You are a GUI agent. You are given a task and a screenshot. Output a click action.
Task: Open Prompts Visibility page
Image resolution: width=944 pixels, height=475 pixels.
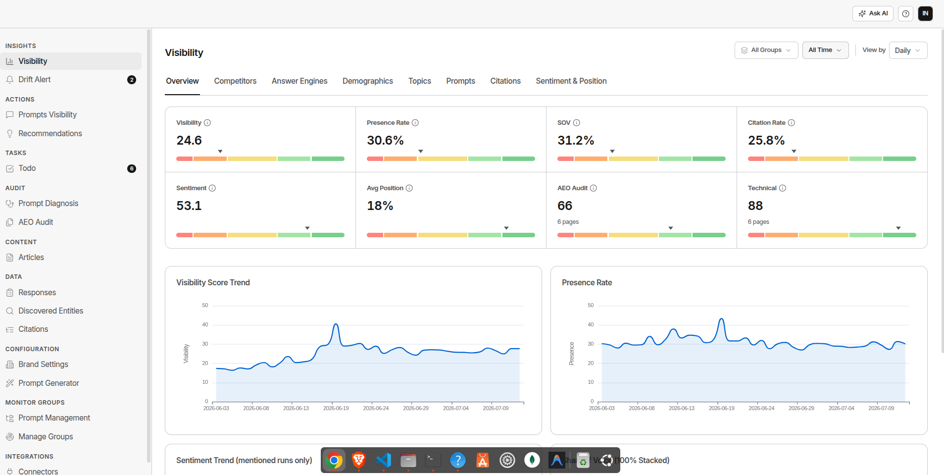click(x=71, y=115)
